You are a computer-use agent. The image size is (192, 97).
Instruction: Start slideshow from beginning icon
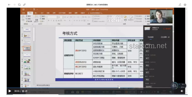click(x=34, y=9)
